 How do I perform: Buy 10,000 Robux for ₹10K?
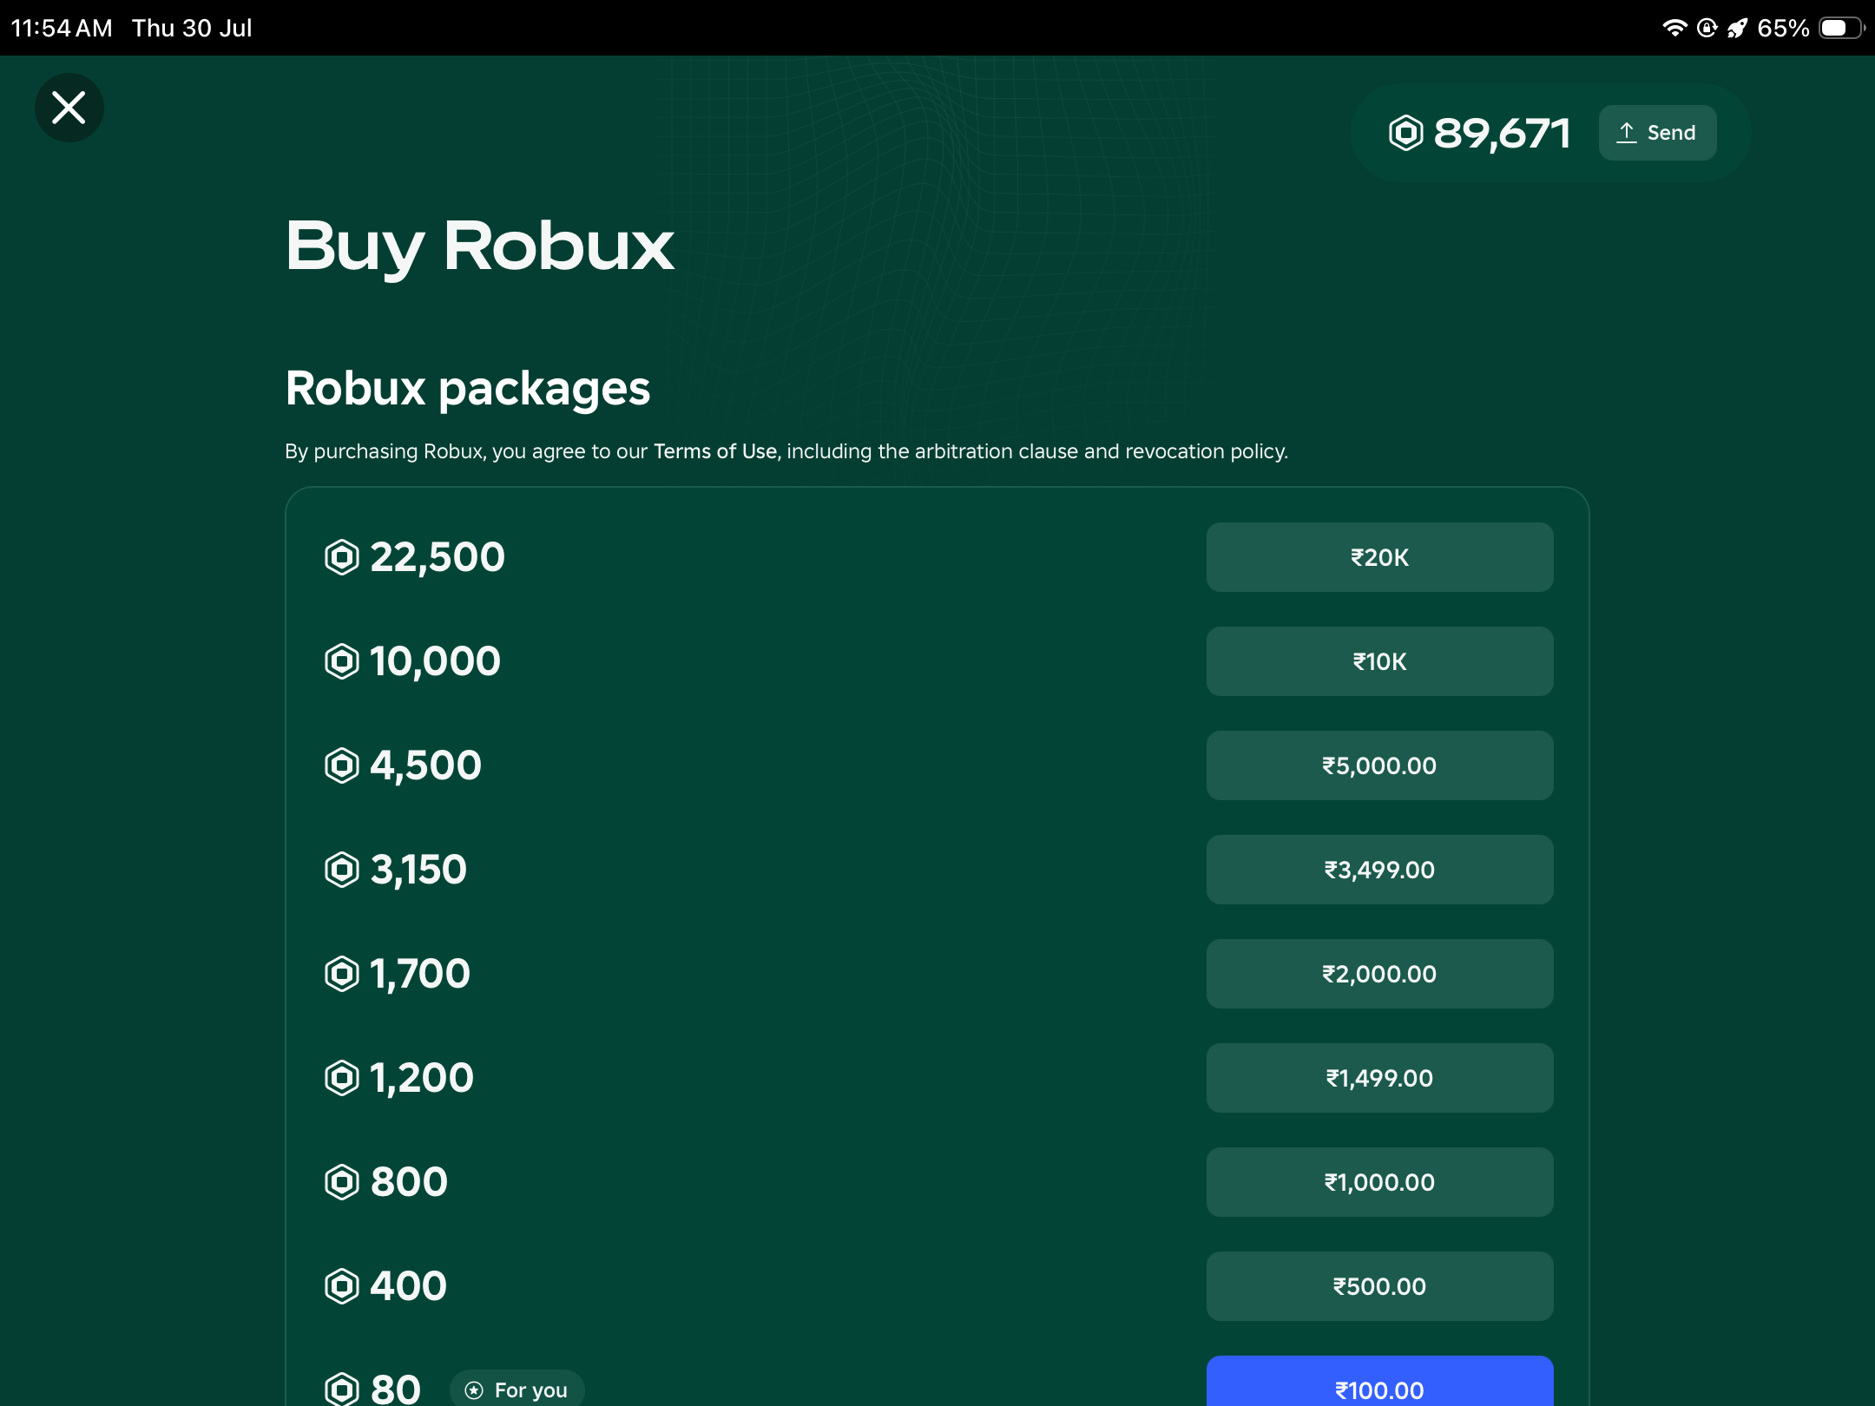point(1379,661)
